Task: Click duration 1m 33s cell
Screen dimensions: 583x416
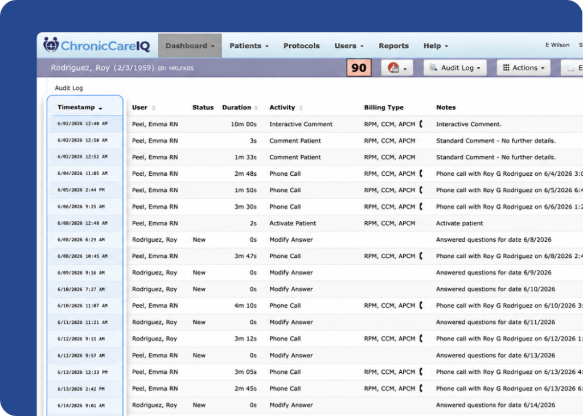Action: tap(245, 157)
